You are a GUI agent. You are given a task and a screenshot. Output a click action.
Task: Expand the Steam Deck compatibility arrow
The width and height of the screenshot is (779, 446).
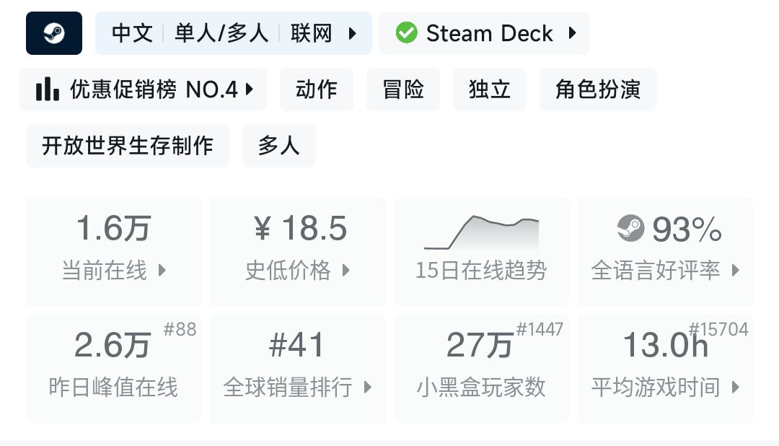tap(573, 33)
